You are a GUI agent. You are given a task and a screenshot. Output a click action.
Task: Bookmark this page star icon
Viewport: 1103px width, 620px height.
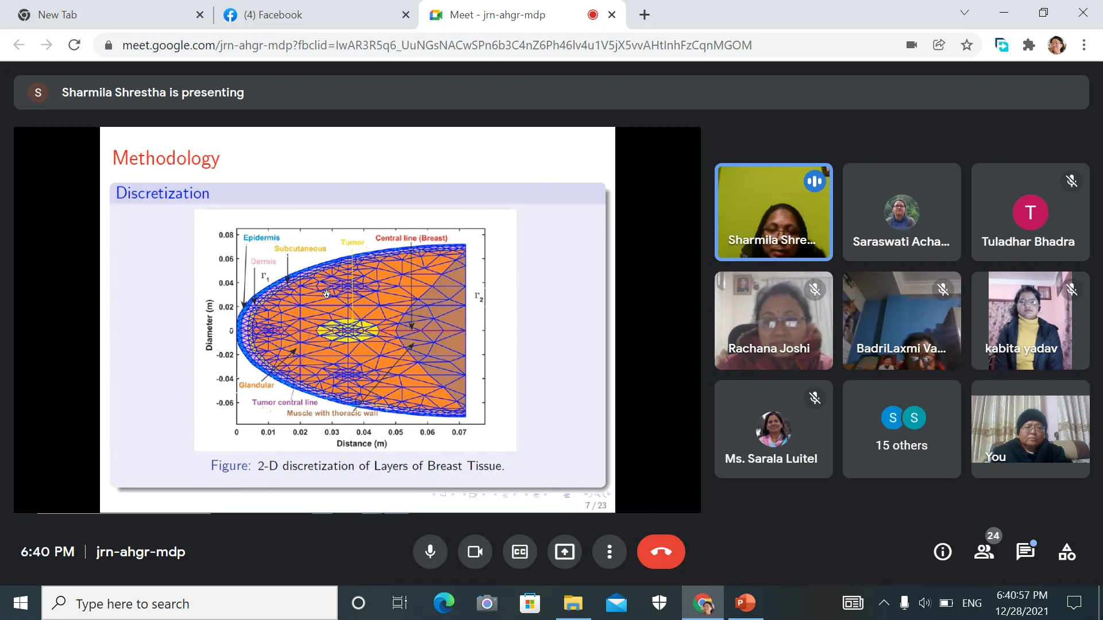pyautogui.click(x=967, y=45)
